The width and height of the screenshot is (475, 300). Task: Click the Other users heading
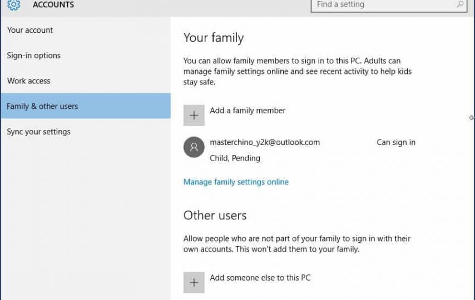(215, 216)
